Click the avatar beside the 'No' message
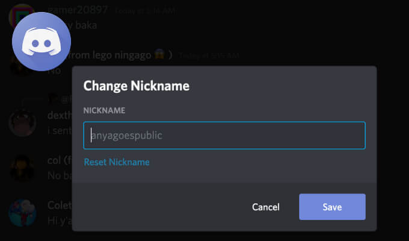Image resolution: width=409 pixels, height=241 pixels. pyautogui.click(x=18, y=67)
